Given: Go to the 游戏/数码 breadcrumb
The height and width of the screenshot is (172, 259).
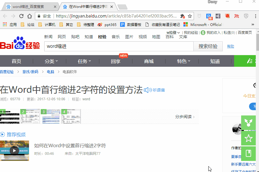Looking at the screenshot, I should 30,72.
